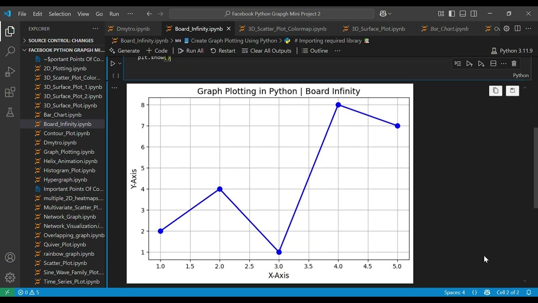The width and height of the screenshot is (538, 303).
Task: Open the View menu
Action: (x=83, y=13)
